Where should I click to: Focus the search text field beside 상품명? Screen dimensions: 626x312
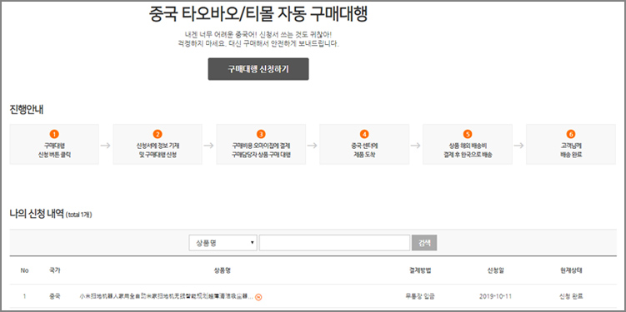(x=334, y=243)
